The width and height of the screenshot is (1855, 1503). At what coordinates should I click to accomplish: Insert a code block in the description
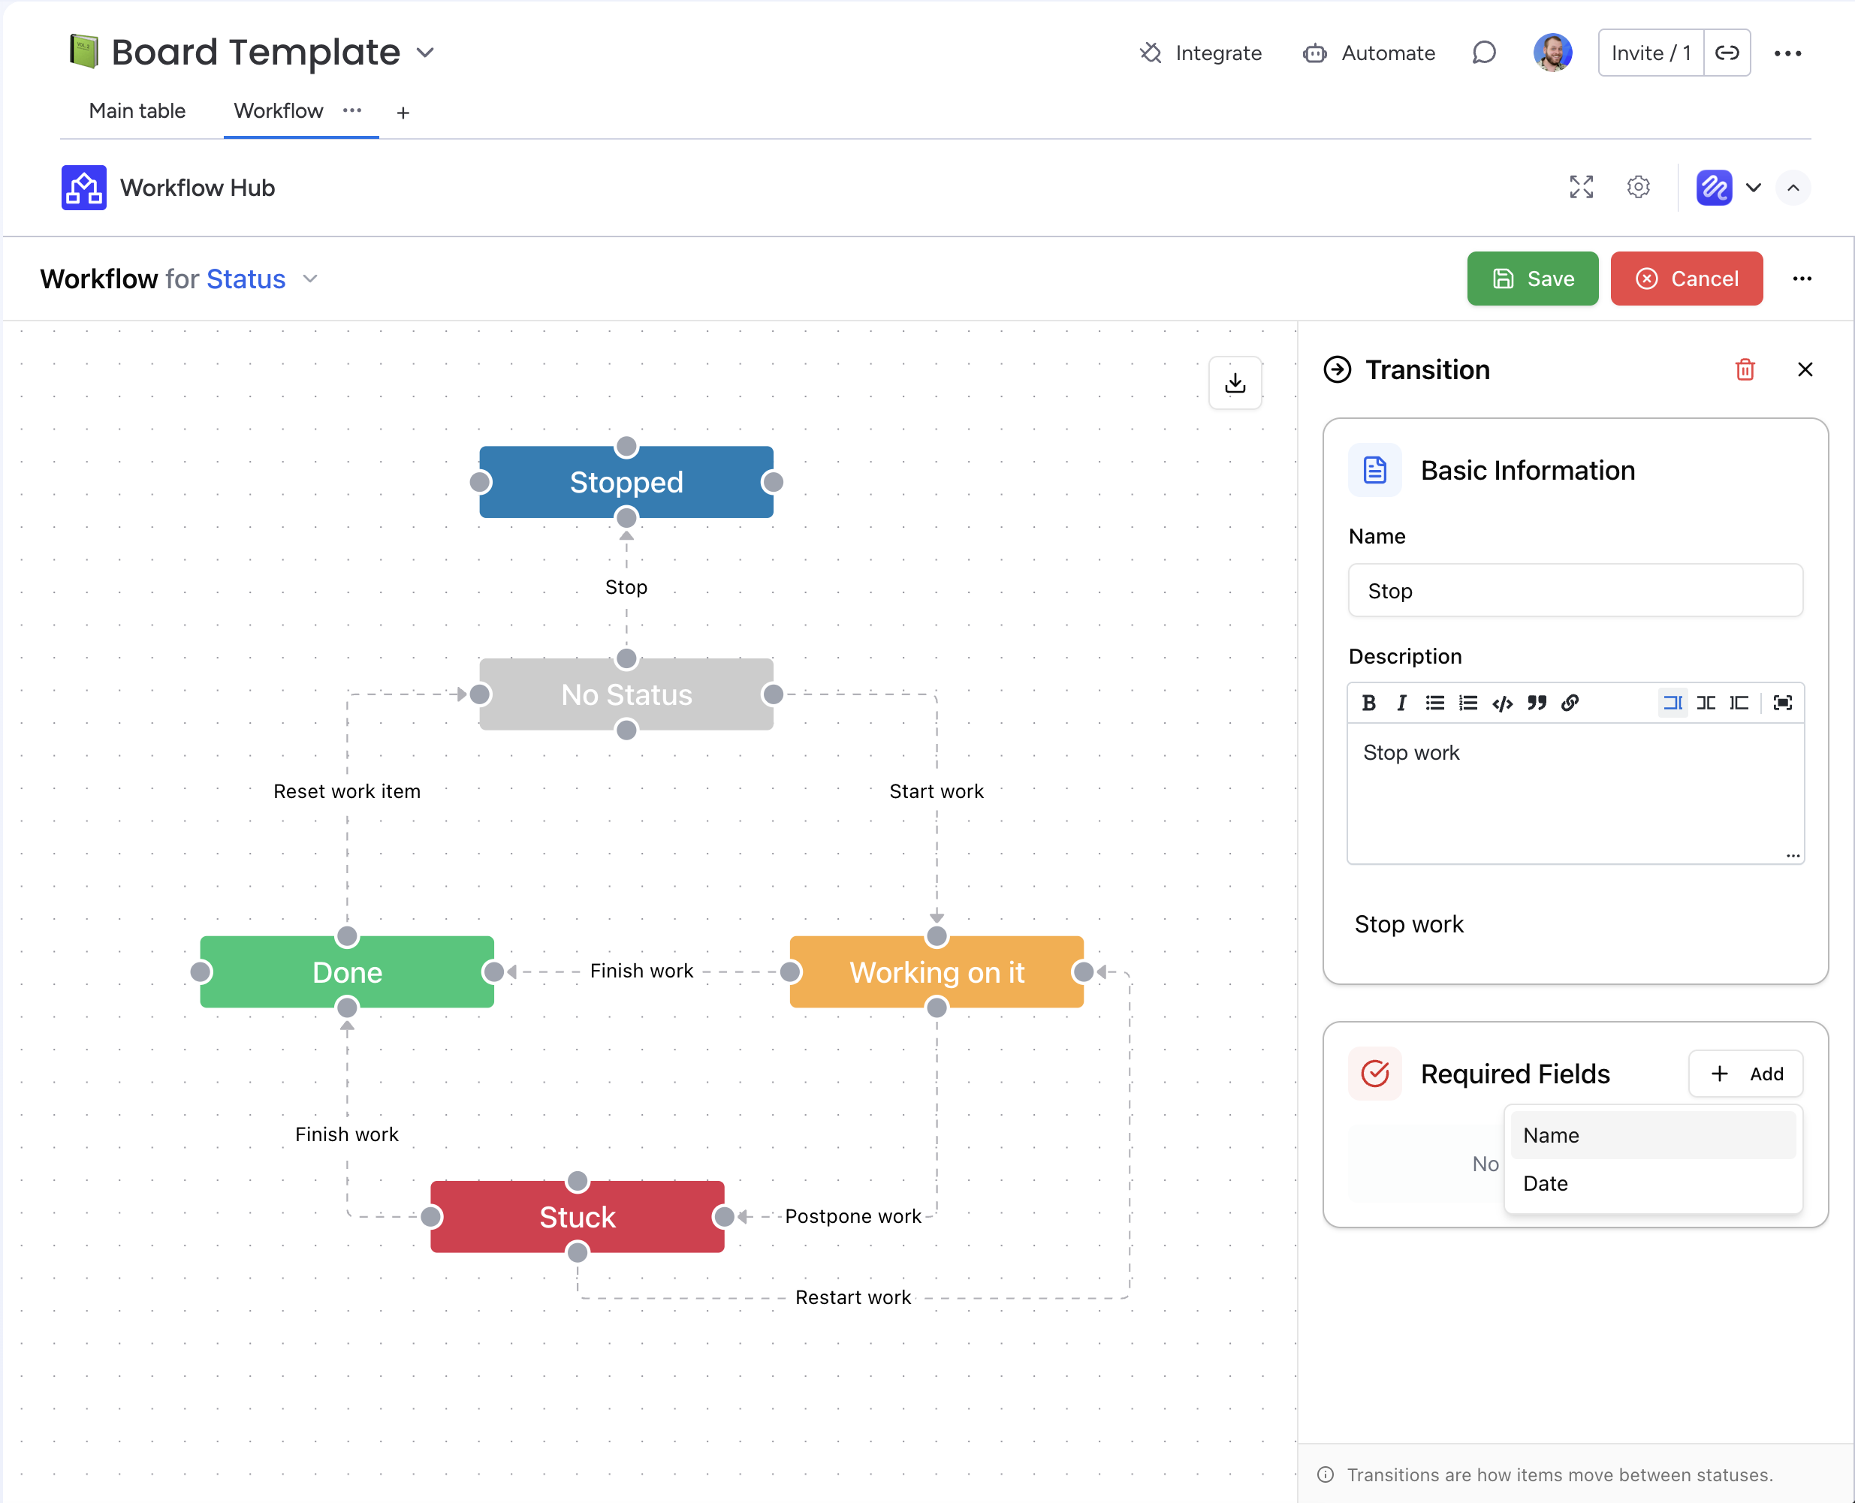1503,702
